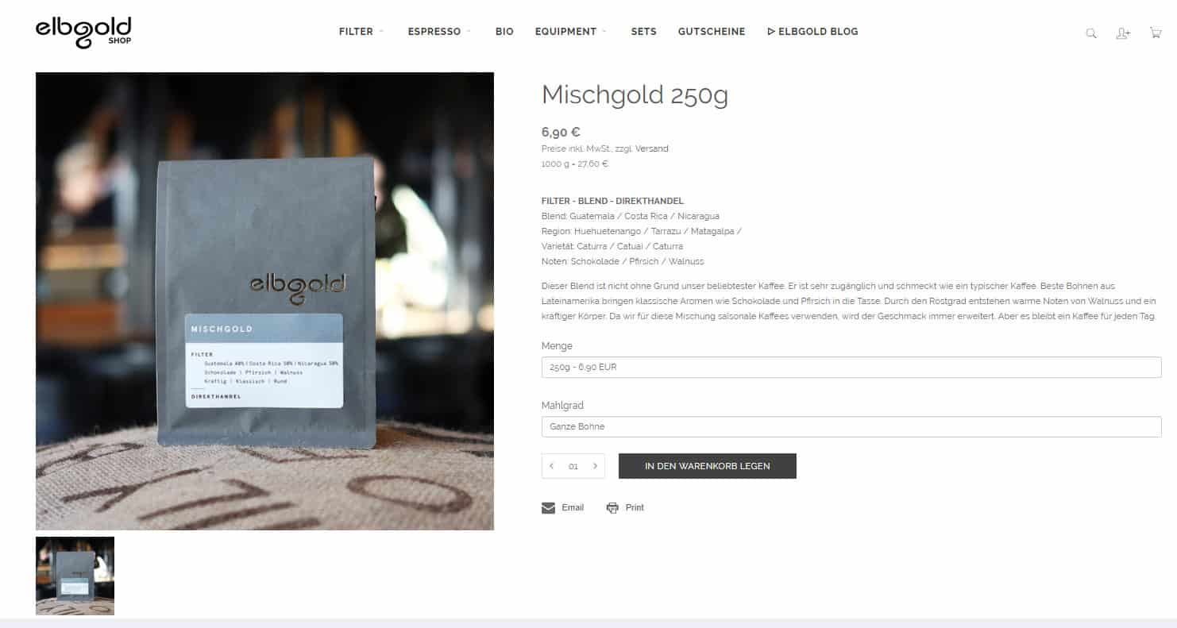Viewport: 1177px width, 628px height.
Task: Open the shopping cart icon
Action: click(x=1156, y=33)
